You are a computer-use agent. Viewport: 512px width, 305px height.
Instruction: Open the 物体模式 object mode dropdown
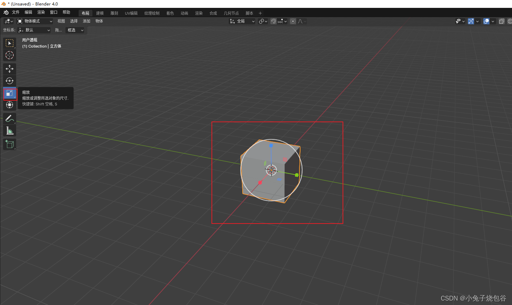35,21
